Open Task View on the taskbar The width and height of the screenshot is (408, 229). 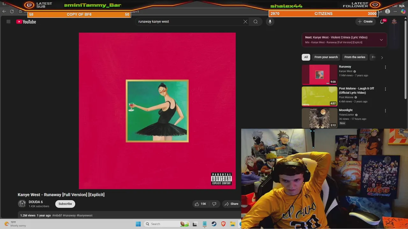point(195,224)
